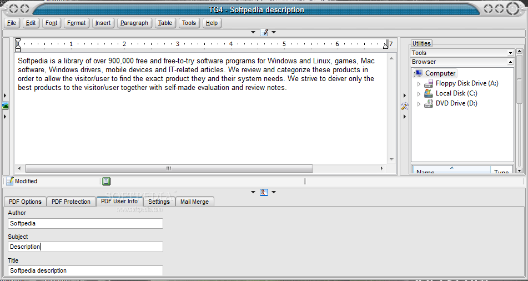
Task: Click the Computer icon in Browser tree
Action: point(418,73)
